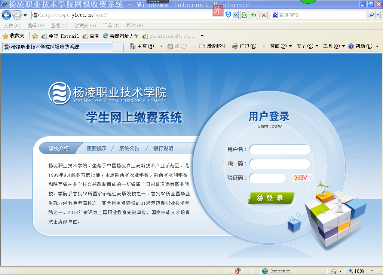The height and width of the screenshot is (275, 383).
Task: Click the privacy report eye icon
Action: pyautogui.click(x=238, y=271)
